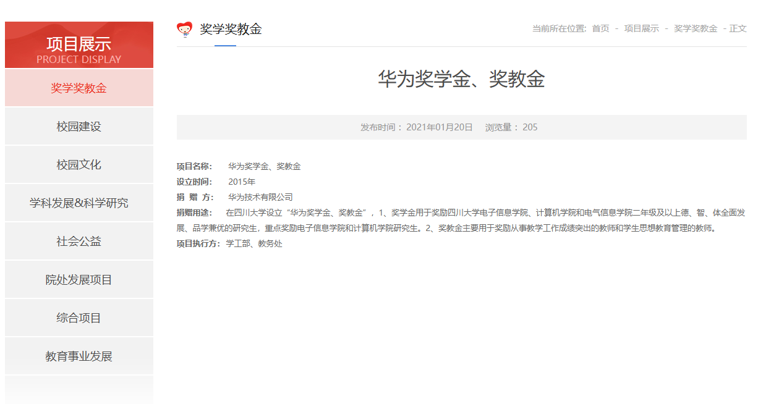
Task: Click the publish date 2021年01月20日
Action: pos(440,127)
